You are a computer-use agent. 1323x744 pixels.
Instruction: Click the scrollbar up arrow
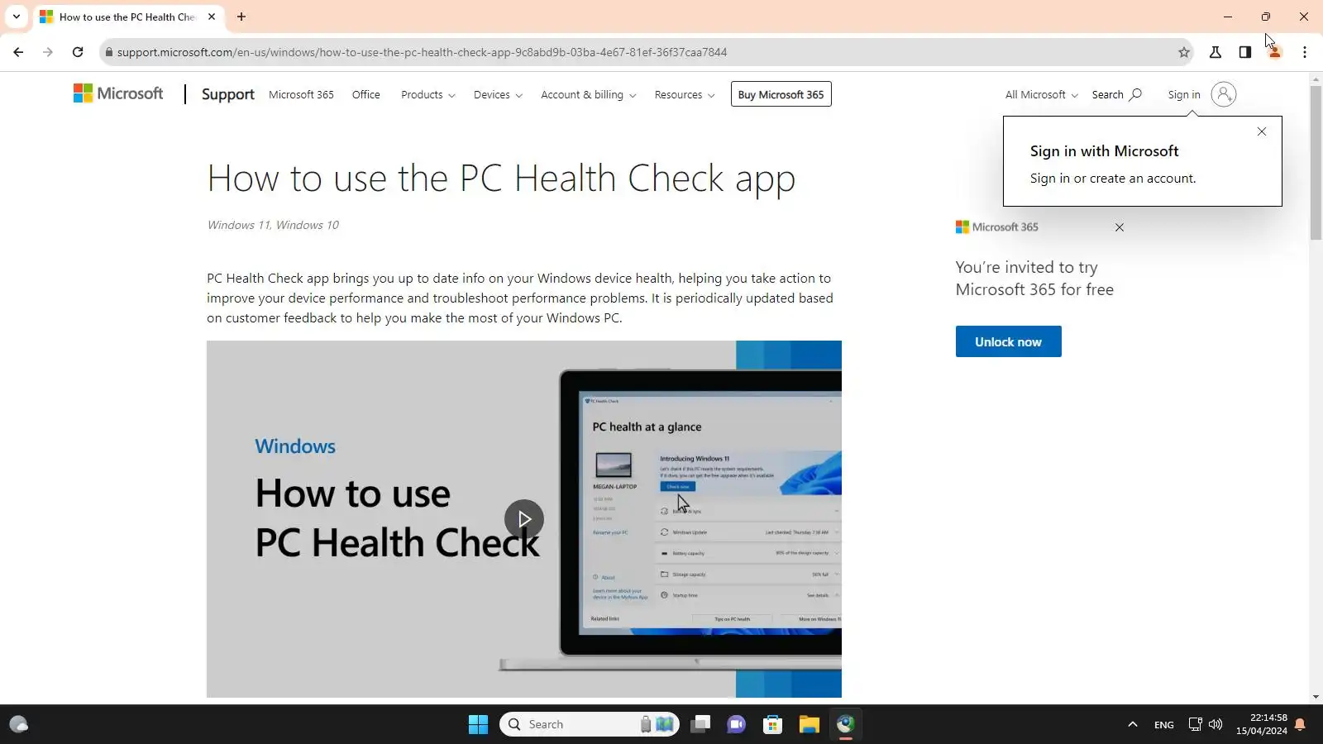pyautogui.click(x=1316, y=79)
